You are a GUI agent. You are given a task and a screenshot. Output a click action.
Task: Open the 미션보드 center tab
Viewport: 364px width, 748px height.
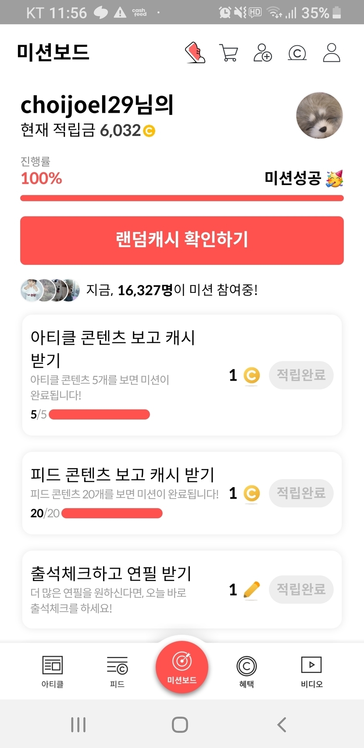pyautogui.click(x=182, y=667)
